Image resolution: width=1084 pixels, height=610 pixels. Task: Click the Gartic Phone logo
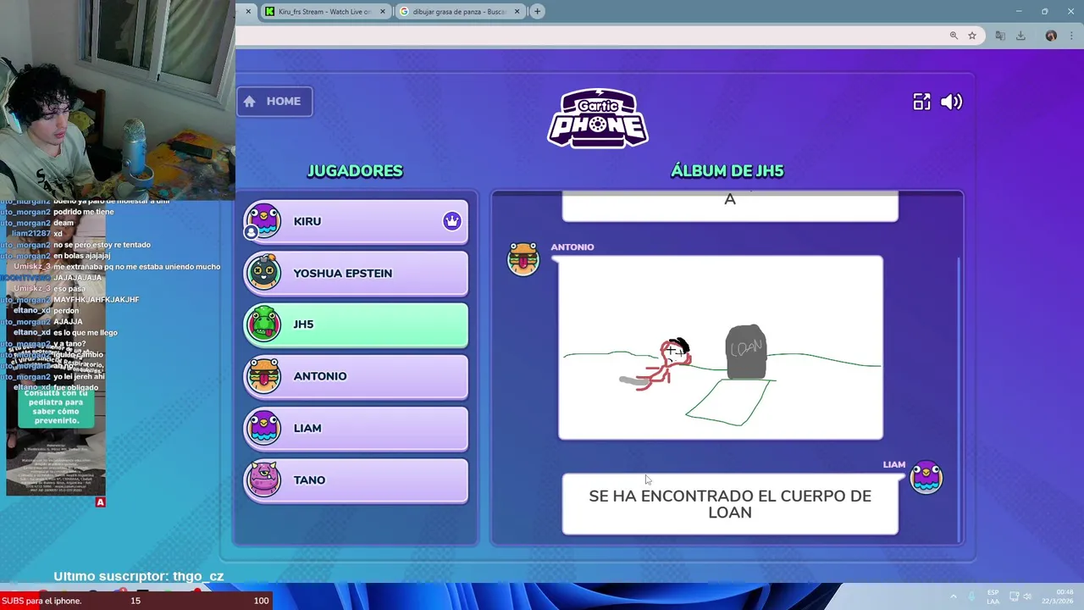click(x=598, y=119)
